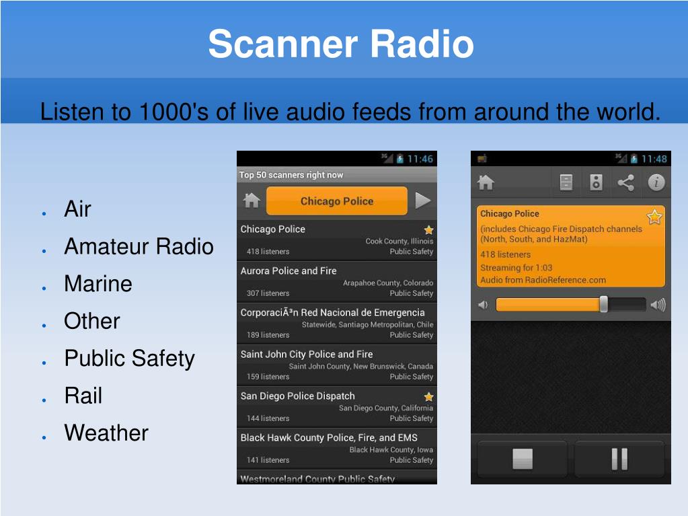Click the Marine bullet item

point(98,283)
